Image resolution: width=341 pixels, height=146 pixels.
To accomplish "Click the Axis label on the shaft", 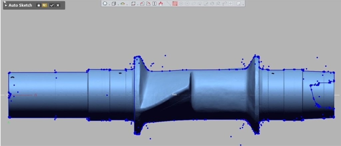I will [x=174, y=95].
